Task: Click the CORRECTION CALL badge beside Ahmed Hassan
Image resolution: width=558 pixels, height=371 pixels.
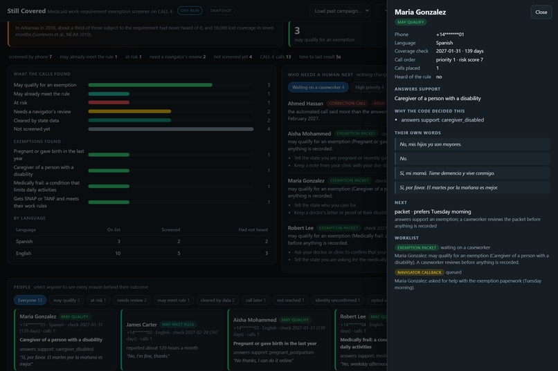Action: tap(347, 104)
